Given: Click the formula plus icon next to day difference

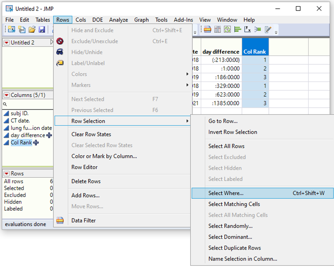Looking at the screenshot, I should click(49, 135).
